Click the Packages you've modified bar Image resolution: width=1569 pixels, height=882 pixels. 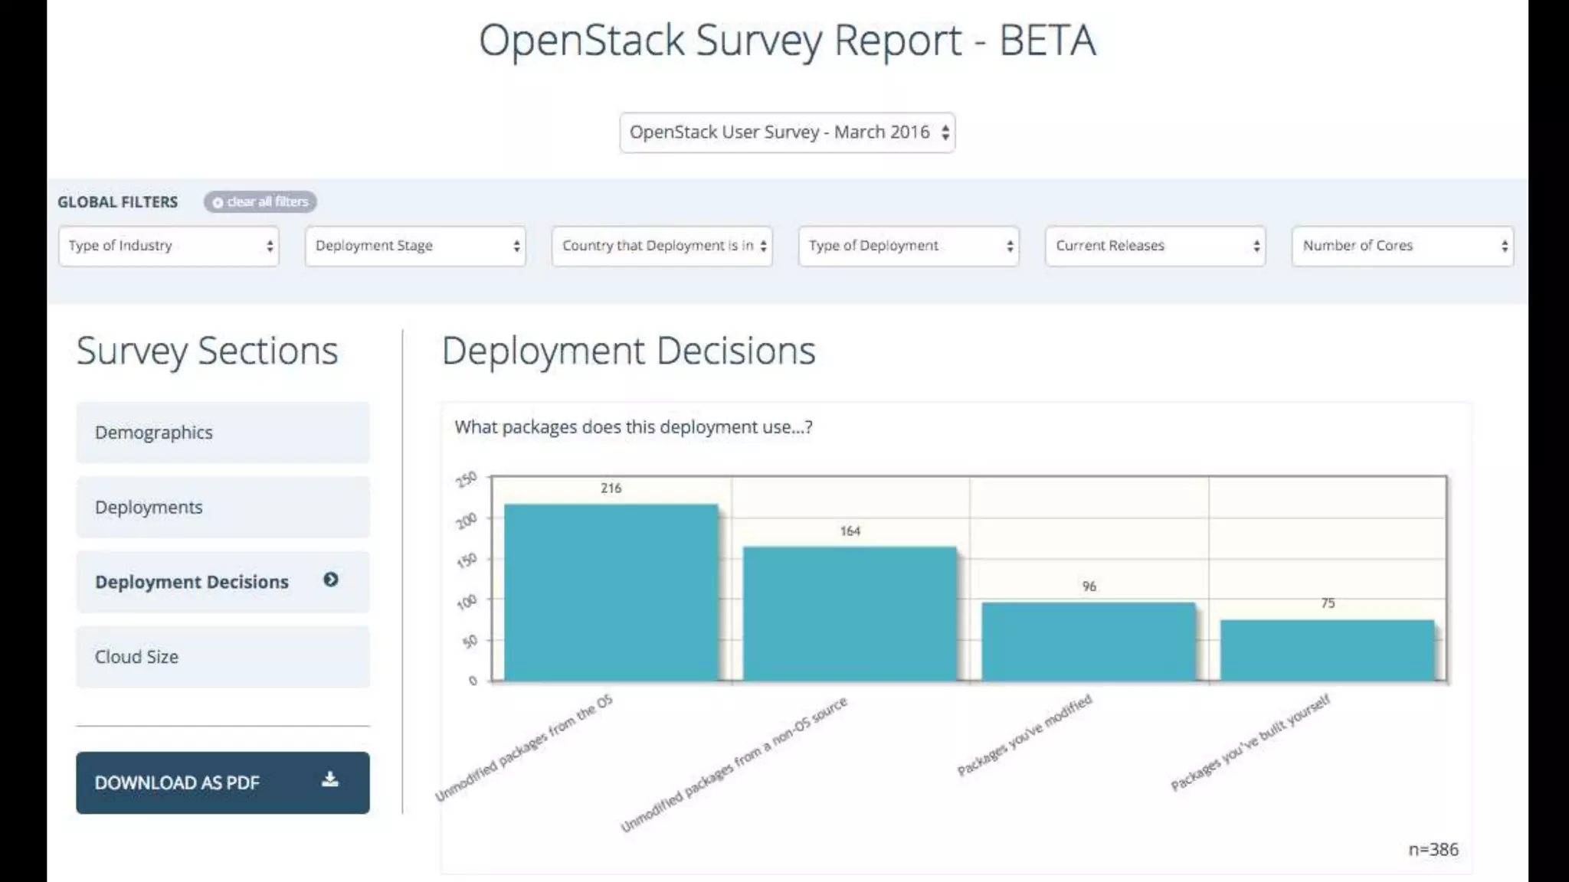point(1089,642)
